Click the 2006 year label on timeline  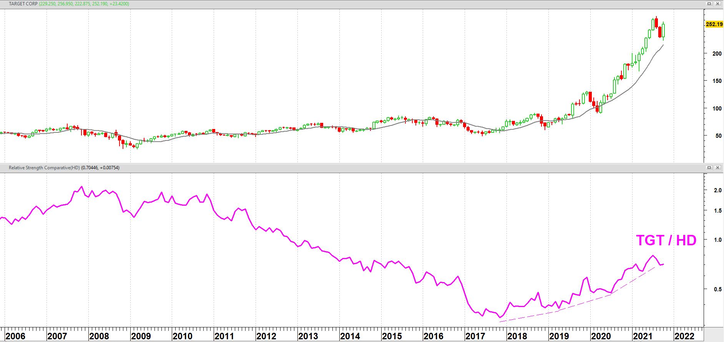(x=15, y=336)
